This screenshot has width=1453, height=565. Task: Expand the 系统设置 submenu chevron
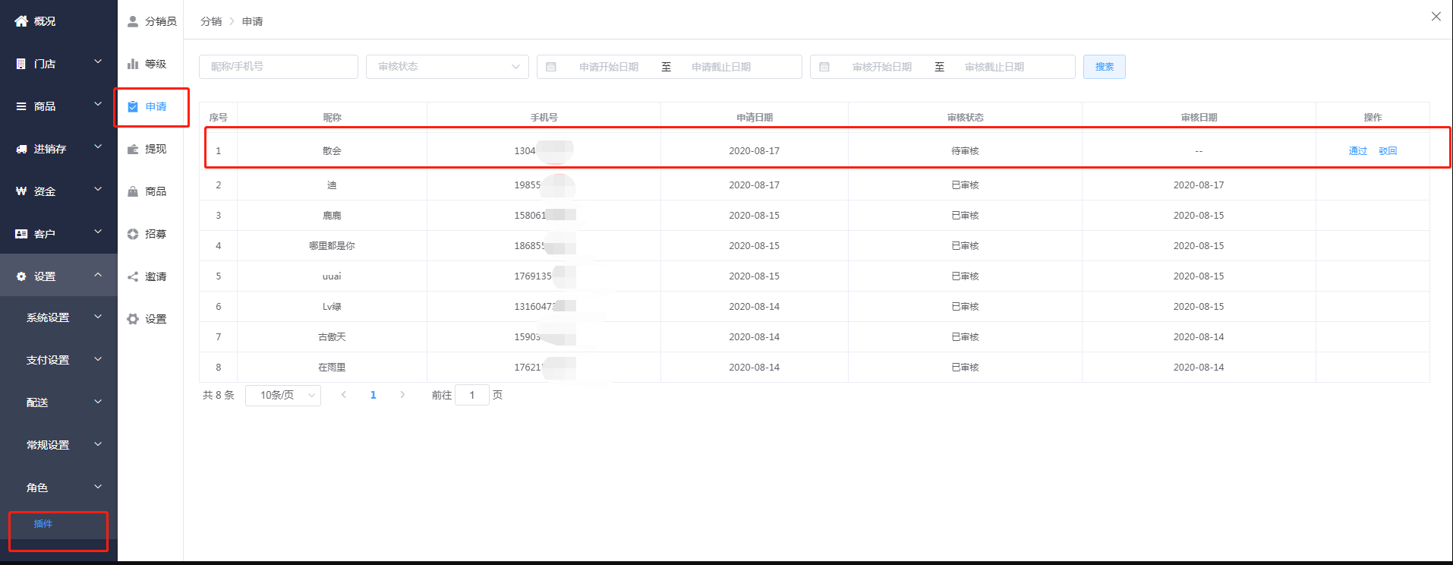tap(98, 316)
